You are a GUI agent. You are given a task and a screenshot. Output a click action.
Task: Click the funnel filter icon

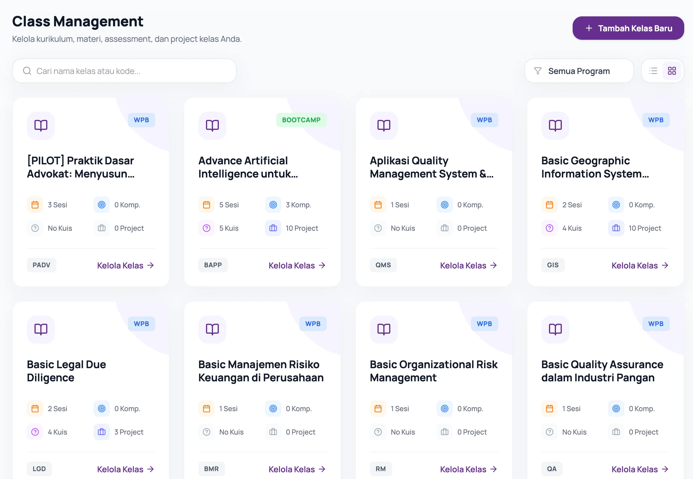click(538, 71)
